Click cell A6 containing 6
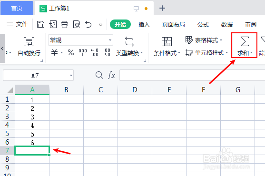Viewport: 265px width, 176px height. (32, 142)
